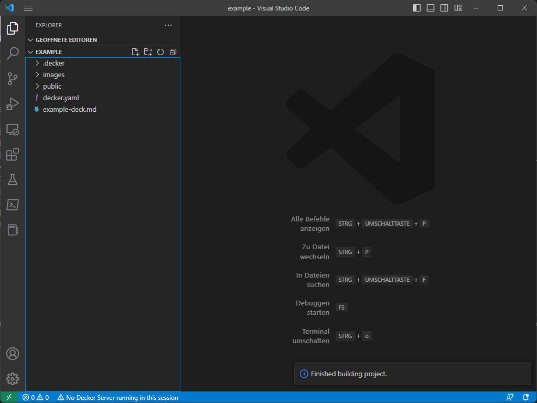537x403 pixels.
Task: Collapse the EXAMPLE folder tree
Action: [30, 51]
